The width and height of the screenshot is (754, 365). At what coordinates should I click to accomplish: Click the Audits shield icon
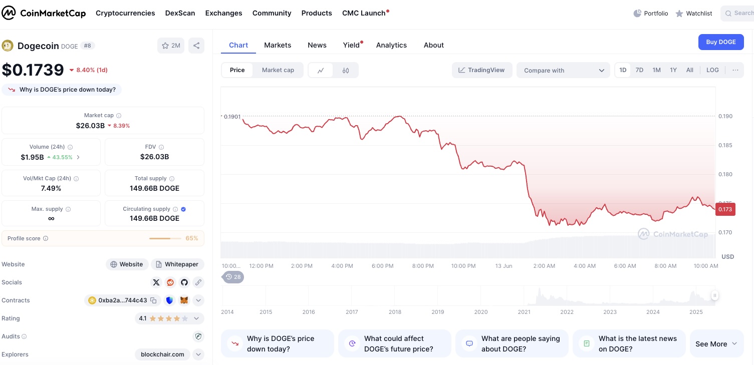(198, 336)
